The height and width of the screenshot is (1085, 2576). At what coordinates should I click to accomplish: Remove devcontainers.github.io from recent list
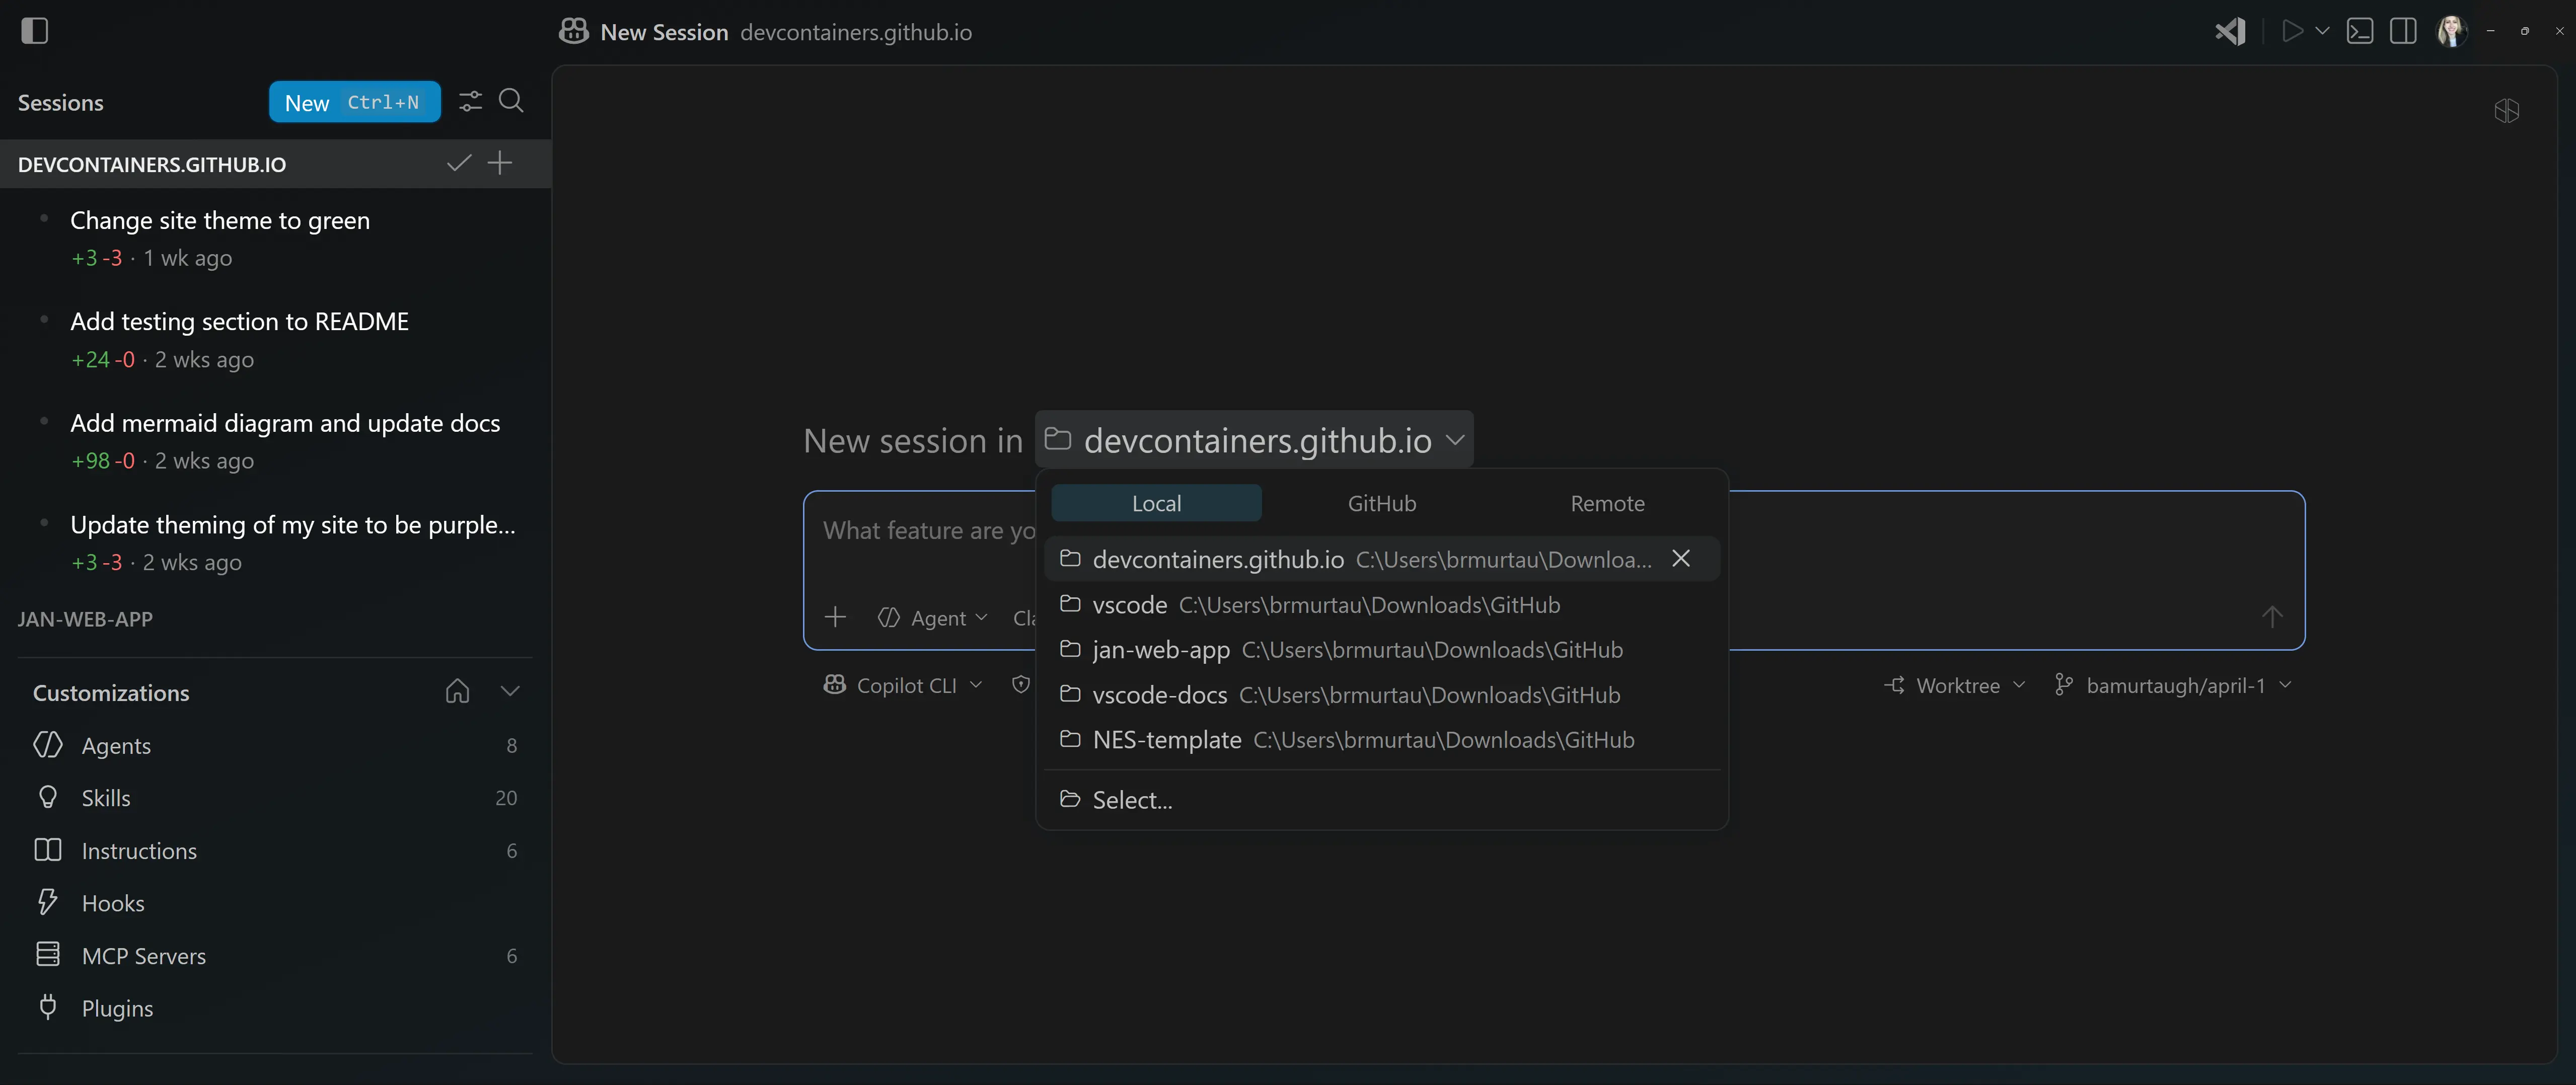point(1681,558)
